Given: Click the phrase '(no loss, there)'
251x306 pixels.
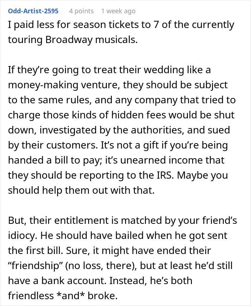Looking at the screenshot, I should pyautogui.click(x=101, y=266).
